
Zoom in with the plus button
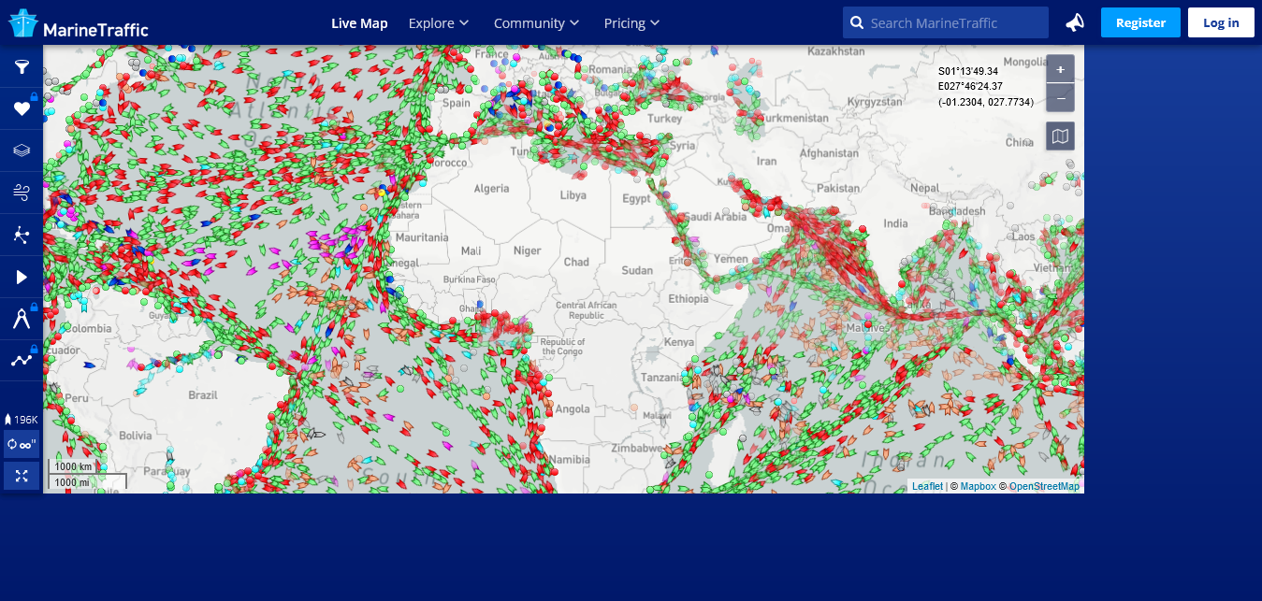click(1060, 69)
